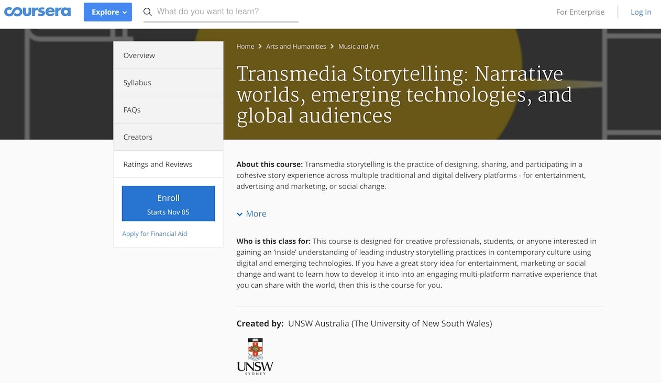This screenshot has width=661, height=383.
Task: Open the For Enterprise link
Action: [x=580, y=12]
